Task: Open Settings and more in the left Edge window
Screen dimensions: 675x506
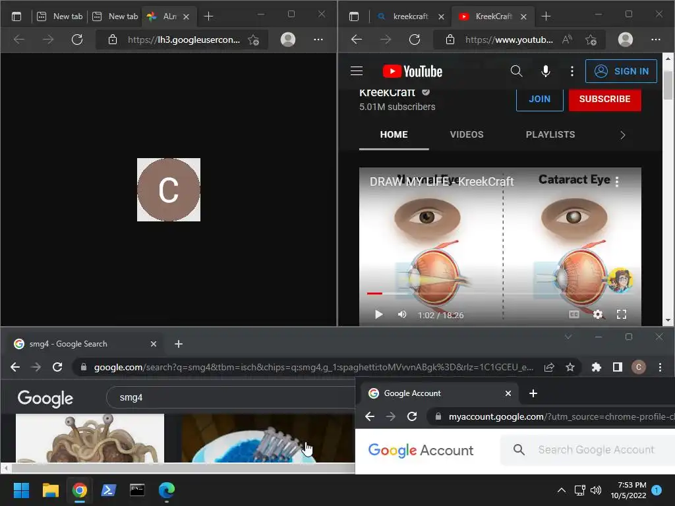Action: pyautogui.click(x=318, y=40)
